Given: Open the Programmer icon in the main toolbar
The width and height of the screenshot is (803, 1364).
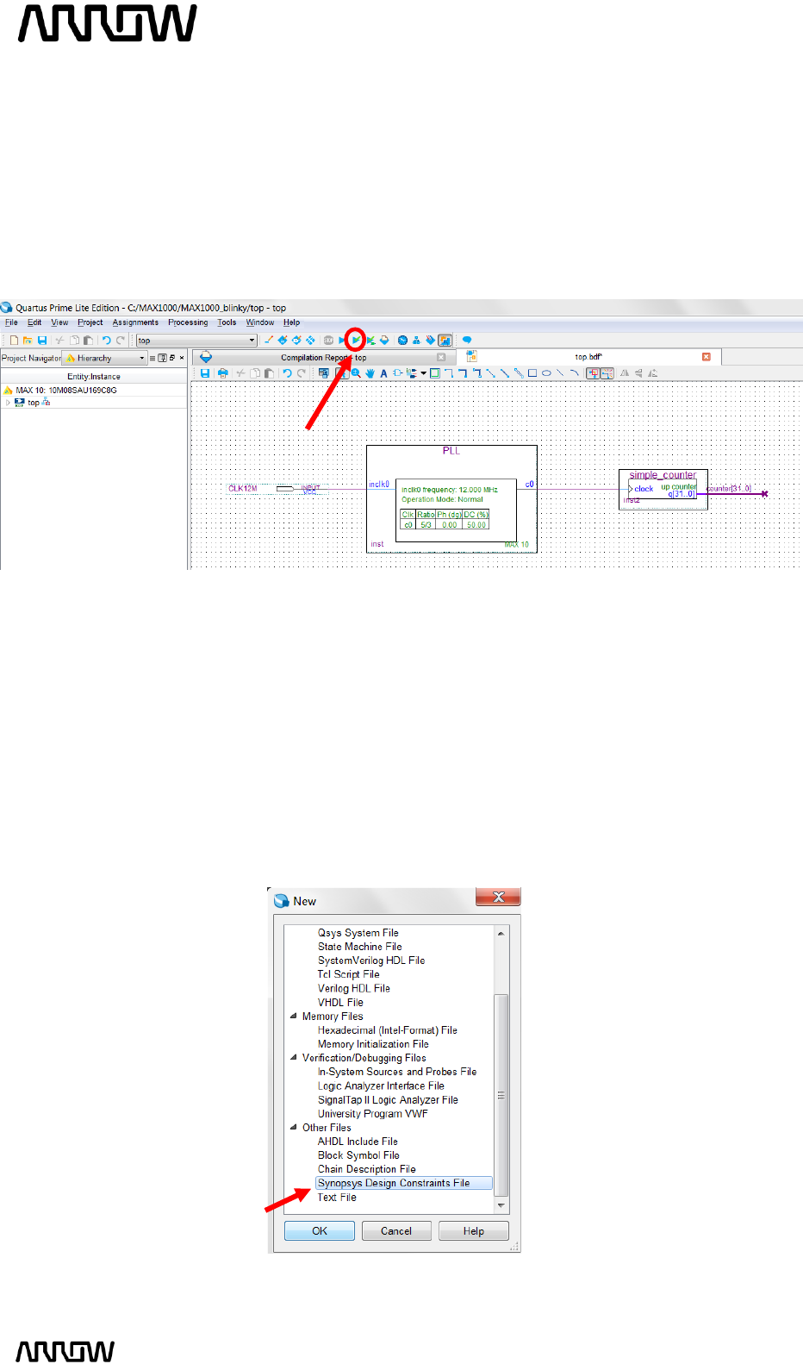Looking at the screenshot, I should [x=430, y=341].
